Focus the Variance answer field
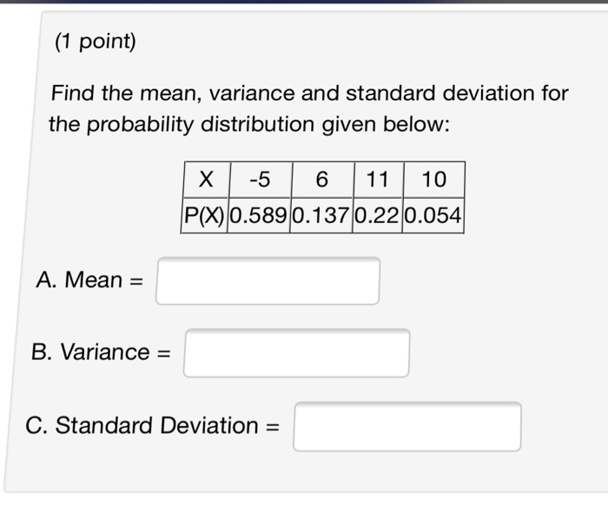608x518 pixels. click(x=296, y=353)
